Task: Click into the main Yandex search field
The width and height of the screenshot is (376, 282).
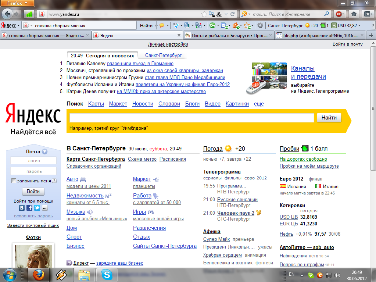Action: [x=191, y=118]
